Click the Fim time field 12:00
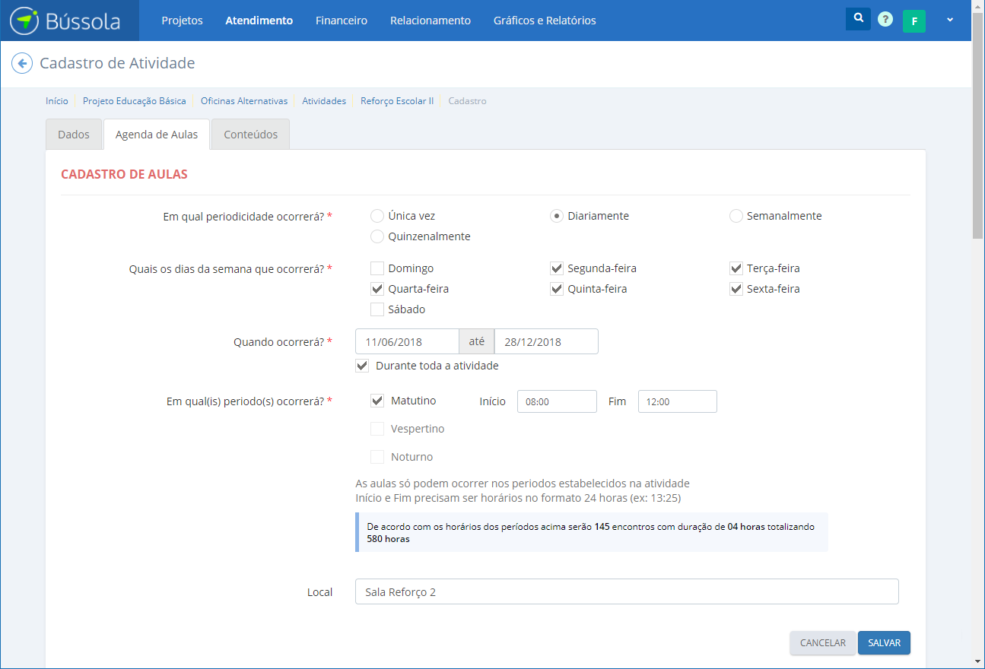The width and height of the screenshot is (985, 669). tap(678, 401)
